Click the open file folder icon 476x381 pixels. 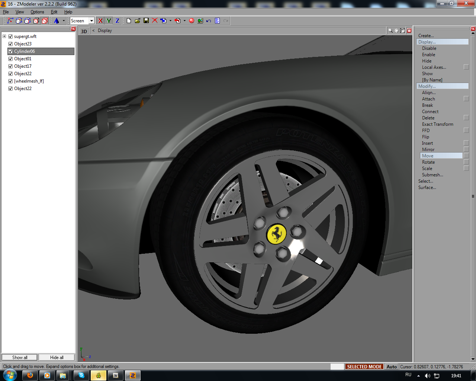coord(137,21)
